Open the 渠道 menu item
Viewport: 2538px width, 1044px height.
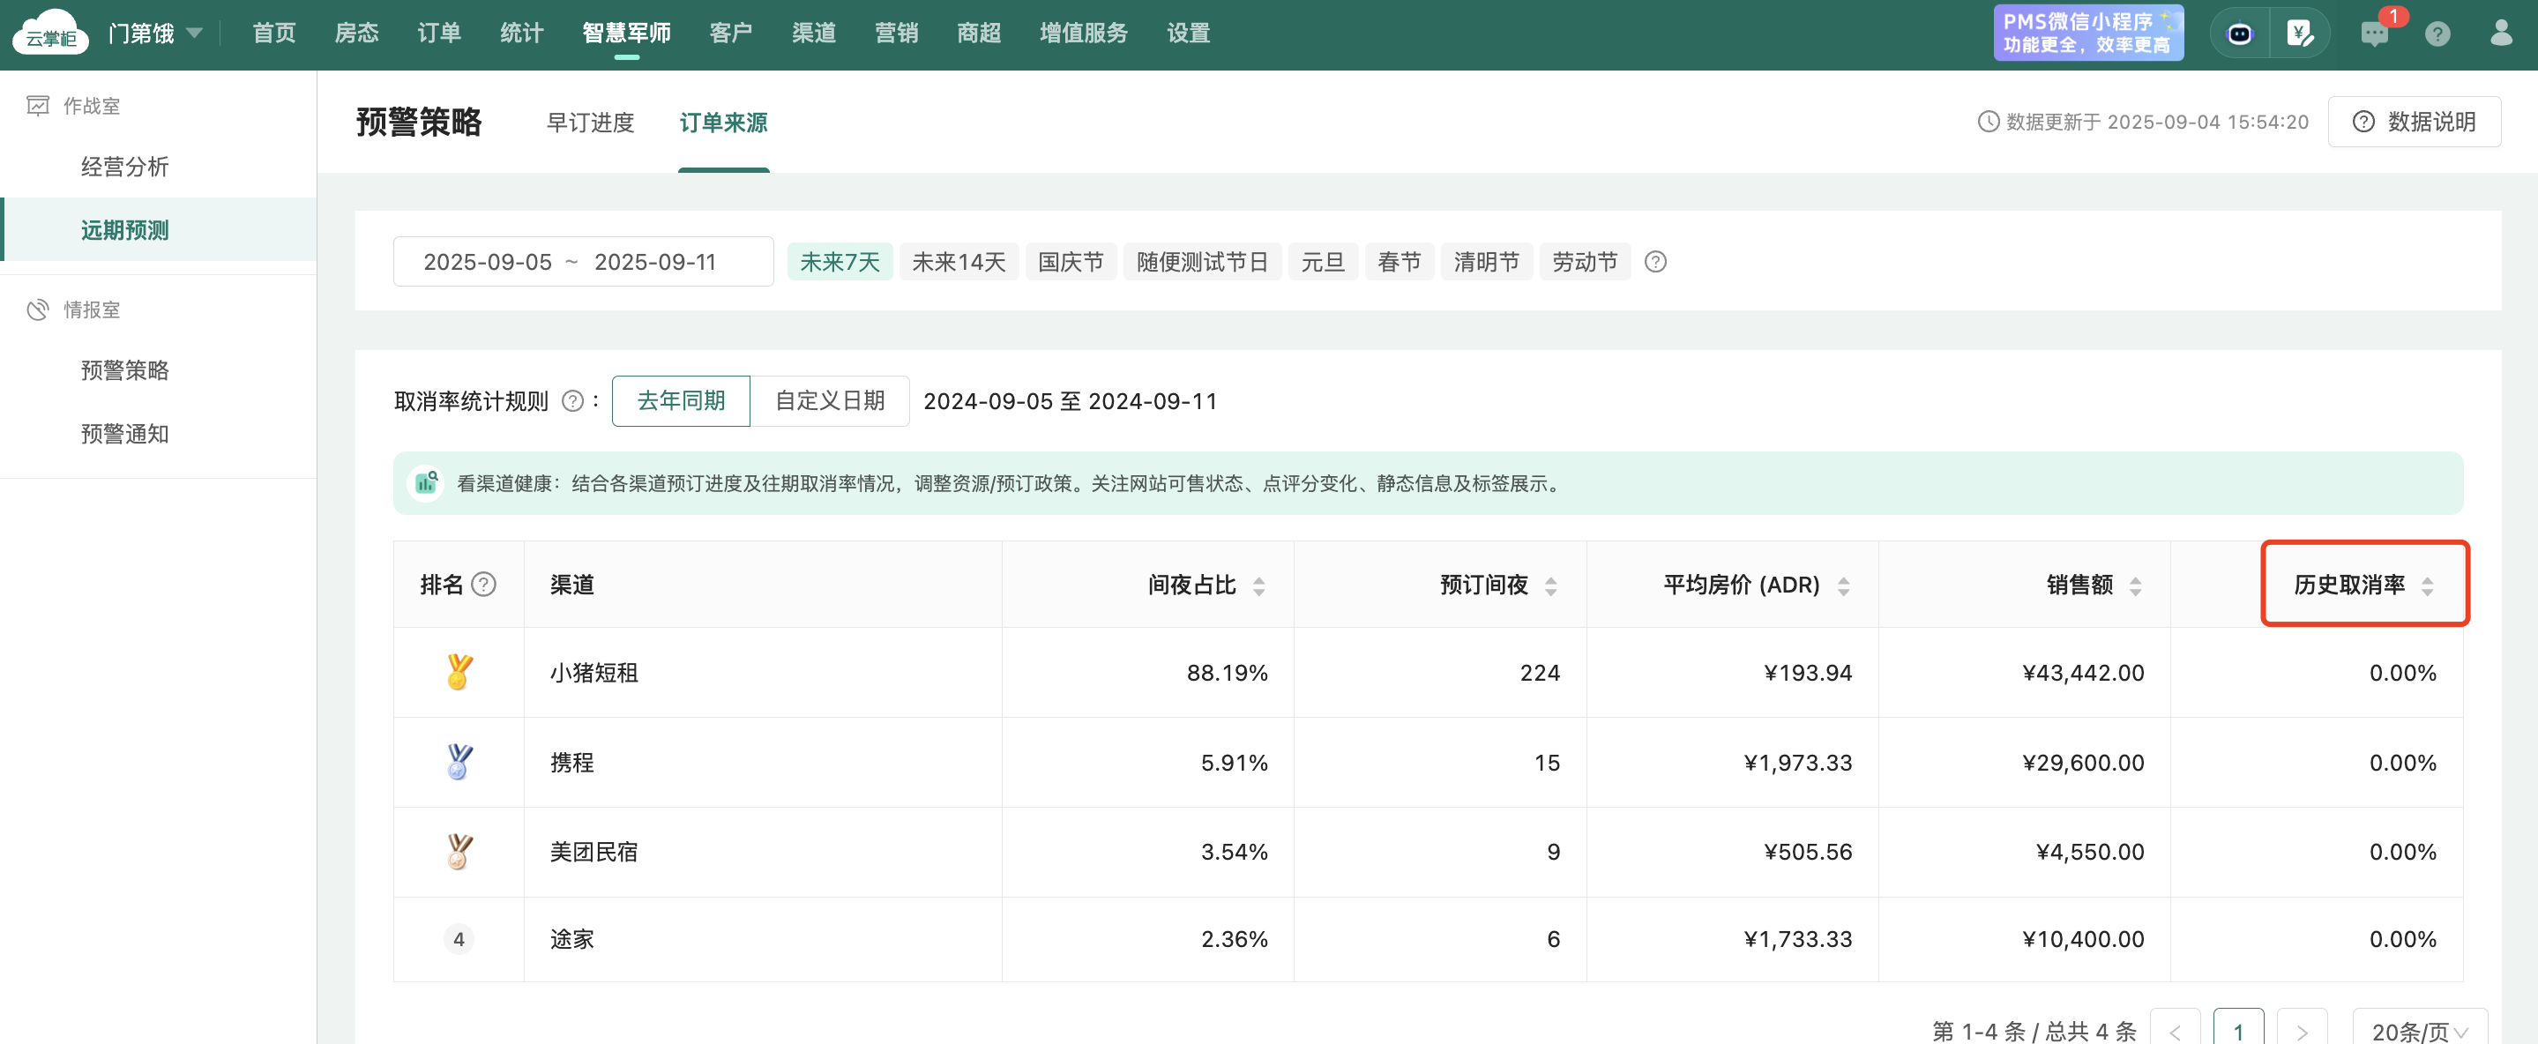click(814, 34)
